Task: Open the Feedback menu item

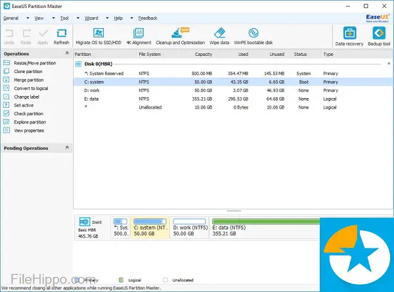Action: (148, 18)
